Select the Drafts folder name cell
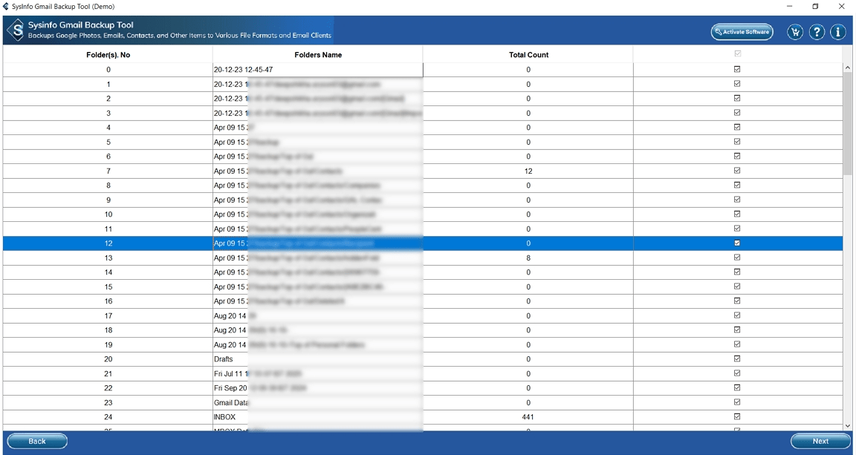Screen dimensions: 856x455 pos(318,359)
